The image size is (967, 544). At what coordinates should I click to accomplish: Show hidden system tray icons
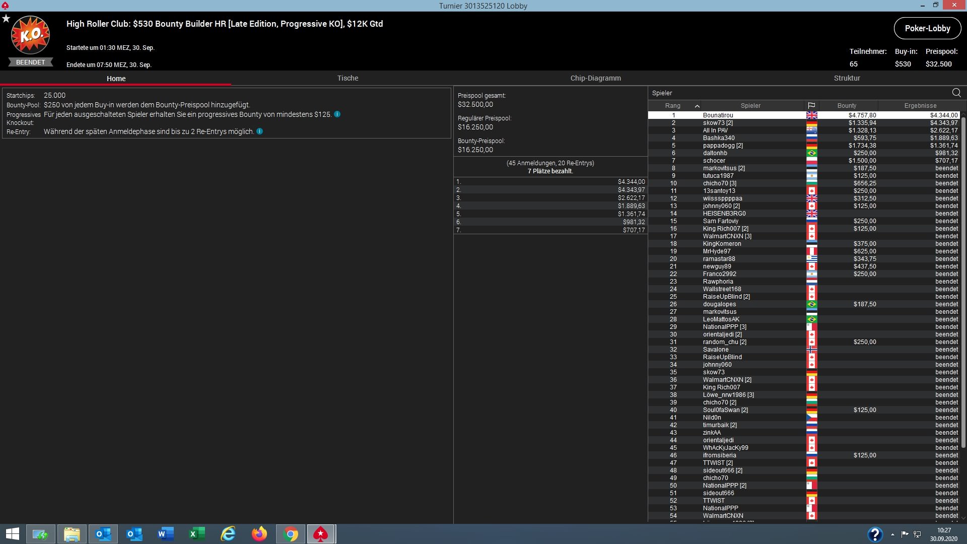[892, 534]
